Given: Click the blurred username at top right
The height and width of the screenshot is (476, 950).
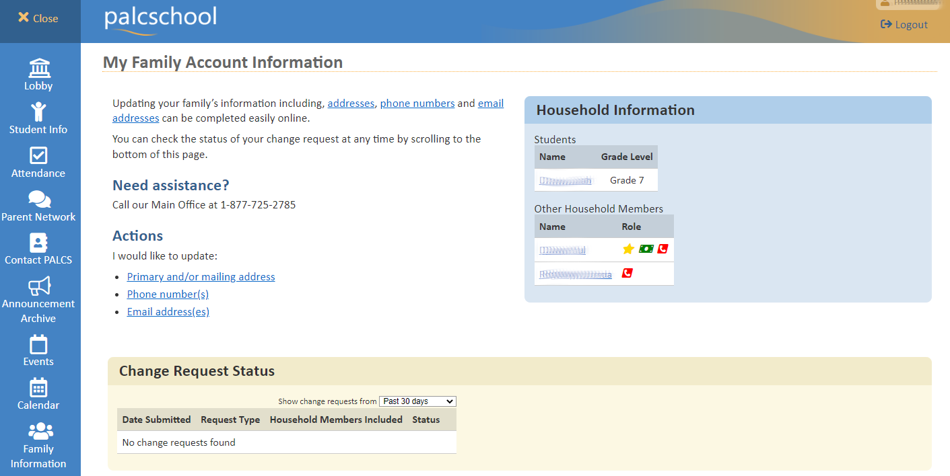Looking at the screenshot, I should pos(916,3).
